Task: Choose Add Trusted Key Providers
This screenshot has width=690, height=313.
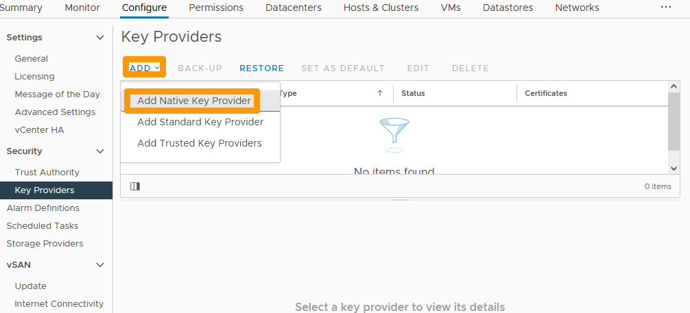Action: pyautogui.click(x=200, y=143)
